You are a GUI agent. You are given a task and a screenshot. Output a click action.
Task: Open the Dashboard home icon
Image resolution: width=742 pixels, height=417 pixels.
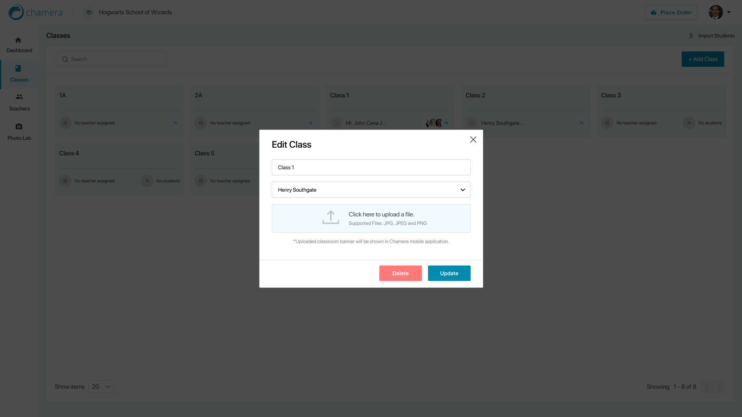[x=18, y=40]
